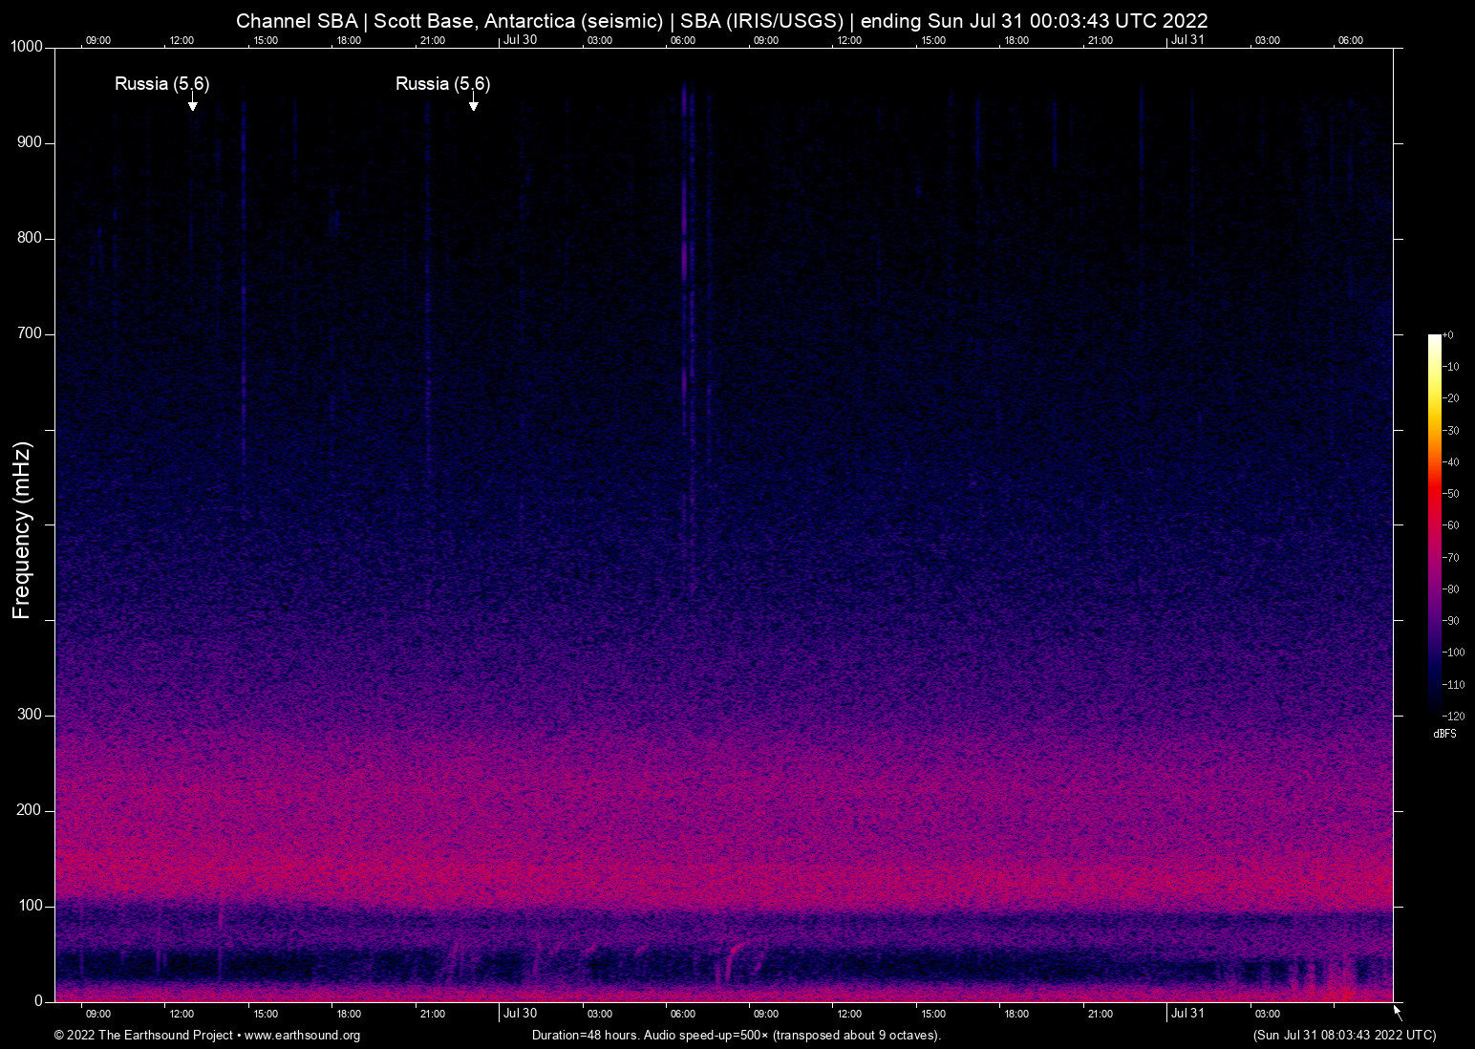This screenshot has height=1049, width=1475.
Task: Click the -60 level on the color legend
Action: pyautogui.click(x=1450, y=524)
